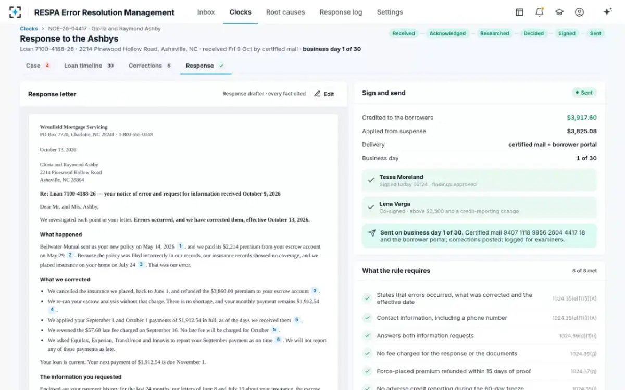Open citation 4 under escrow analysis bullet
The width and height of the screenshot is (625, 390).
[51, 309]
